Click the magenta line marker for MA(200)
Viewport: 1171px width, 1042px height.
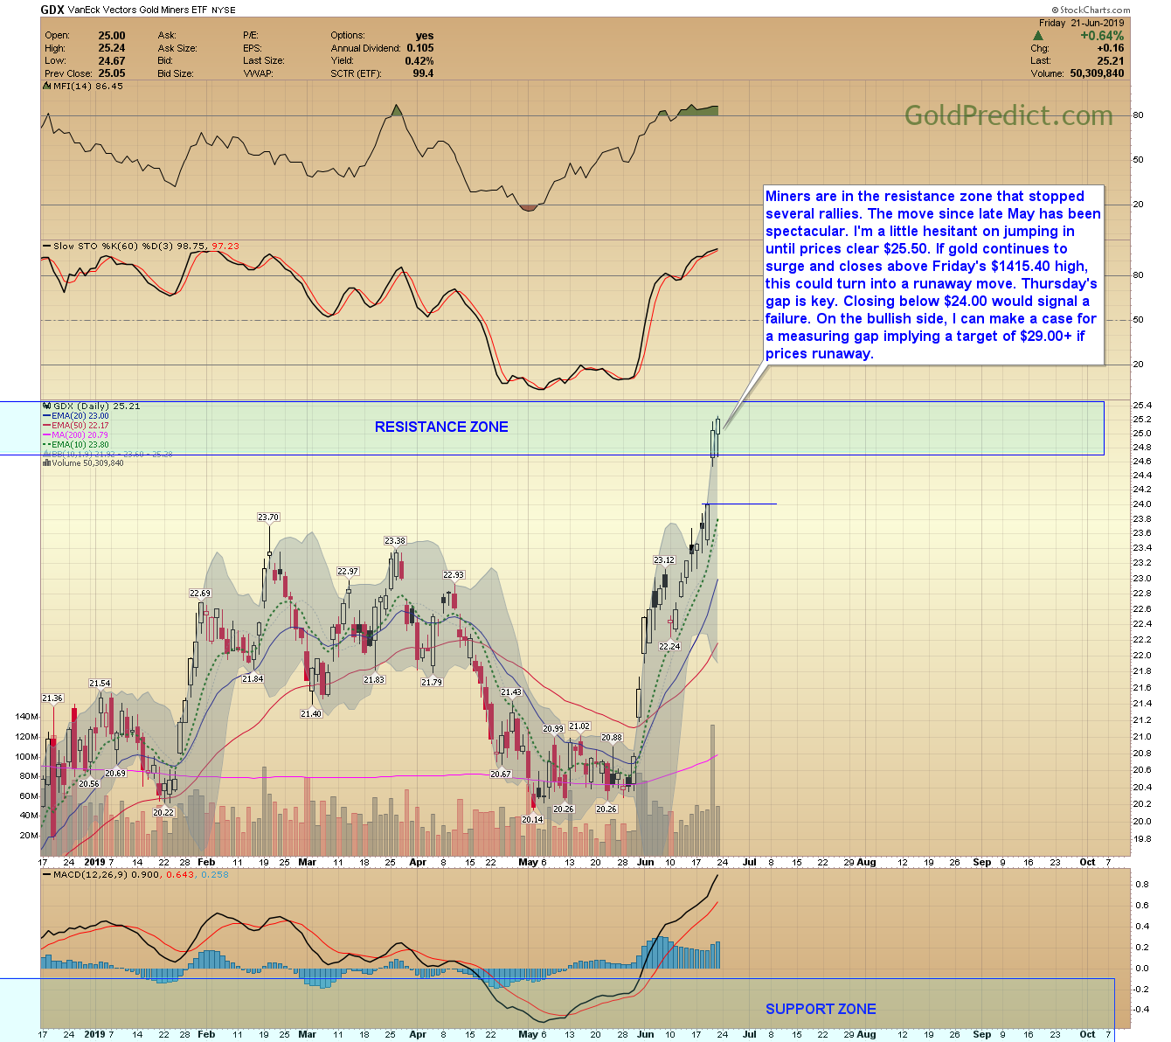[x=46, y=435]
